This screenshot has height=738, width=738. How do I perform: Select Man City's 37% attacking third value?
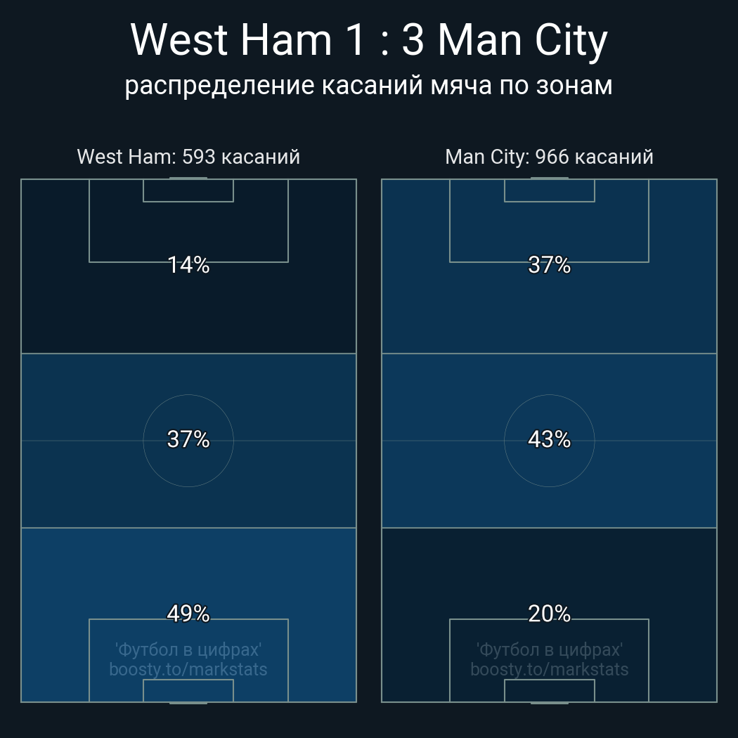tap(549, 265)
